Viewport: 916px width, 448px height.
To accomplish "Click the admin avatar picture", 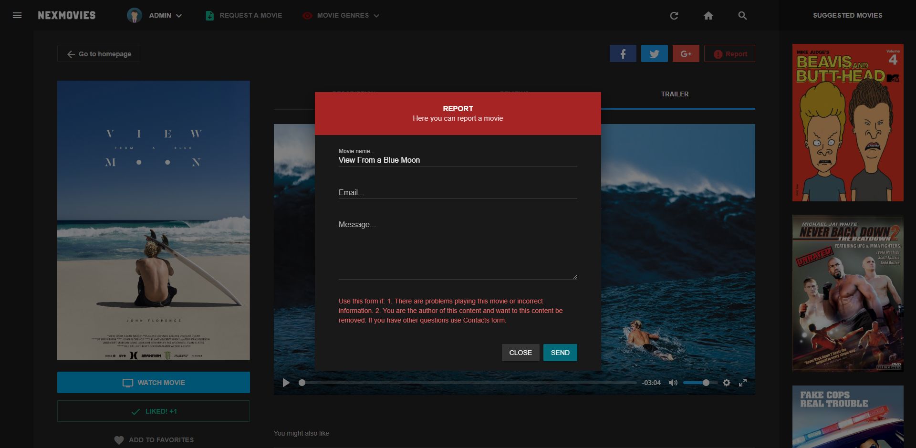I will 135,15.
